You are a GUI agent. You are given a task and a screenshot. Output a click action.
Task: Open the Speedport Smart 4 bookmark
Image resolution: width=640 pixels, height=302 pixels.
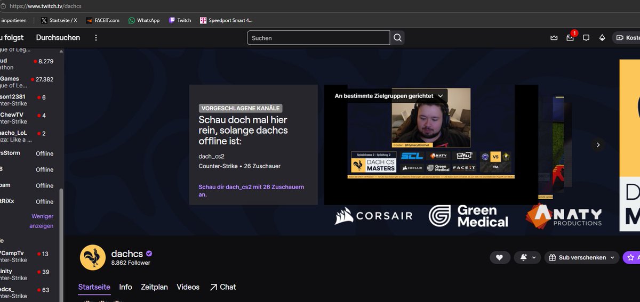click(x=226, y=20)
